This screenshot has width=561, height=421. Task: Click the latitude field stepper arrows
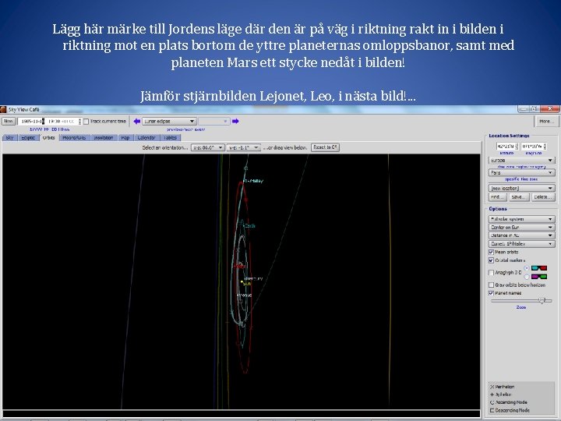point(517,146)
